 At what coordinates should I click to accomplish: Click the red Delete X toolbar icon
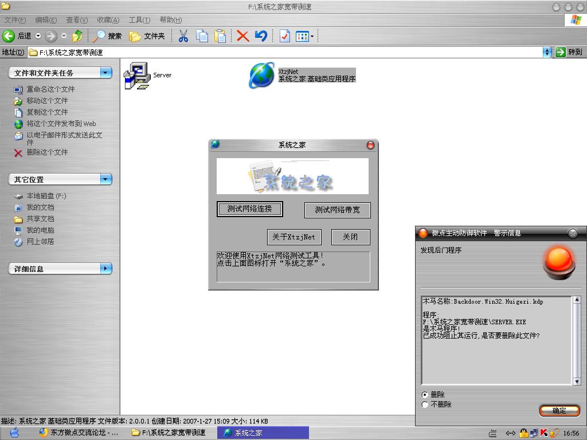242,36
